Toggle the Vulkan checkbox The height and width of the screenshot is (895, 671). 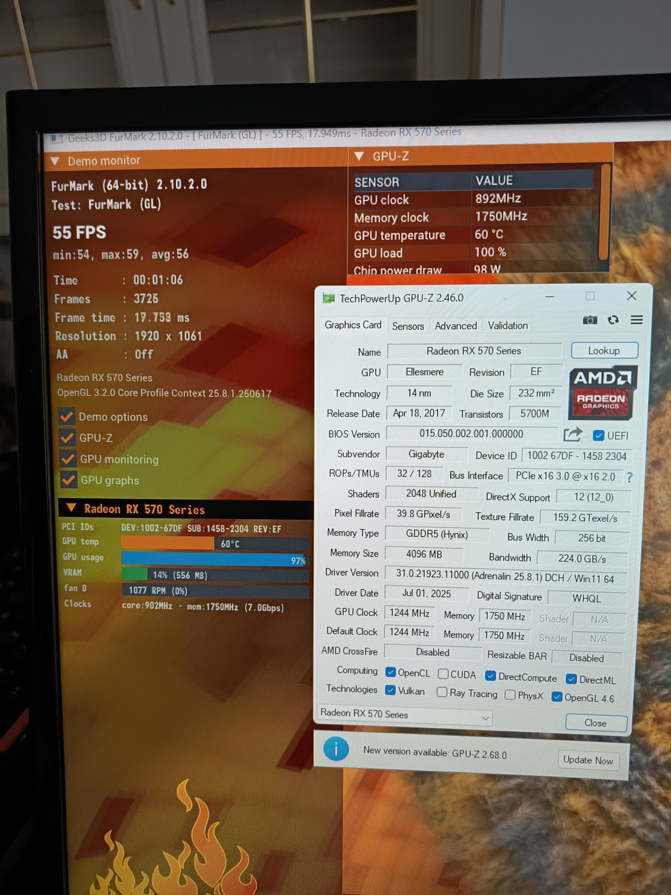pos(390,689)
